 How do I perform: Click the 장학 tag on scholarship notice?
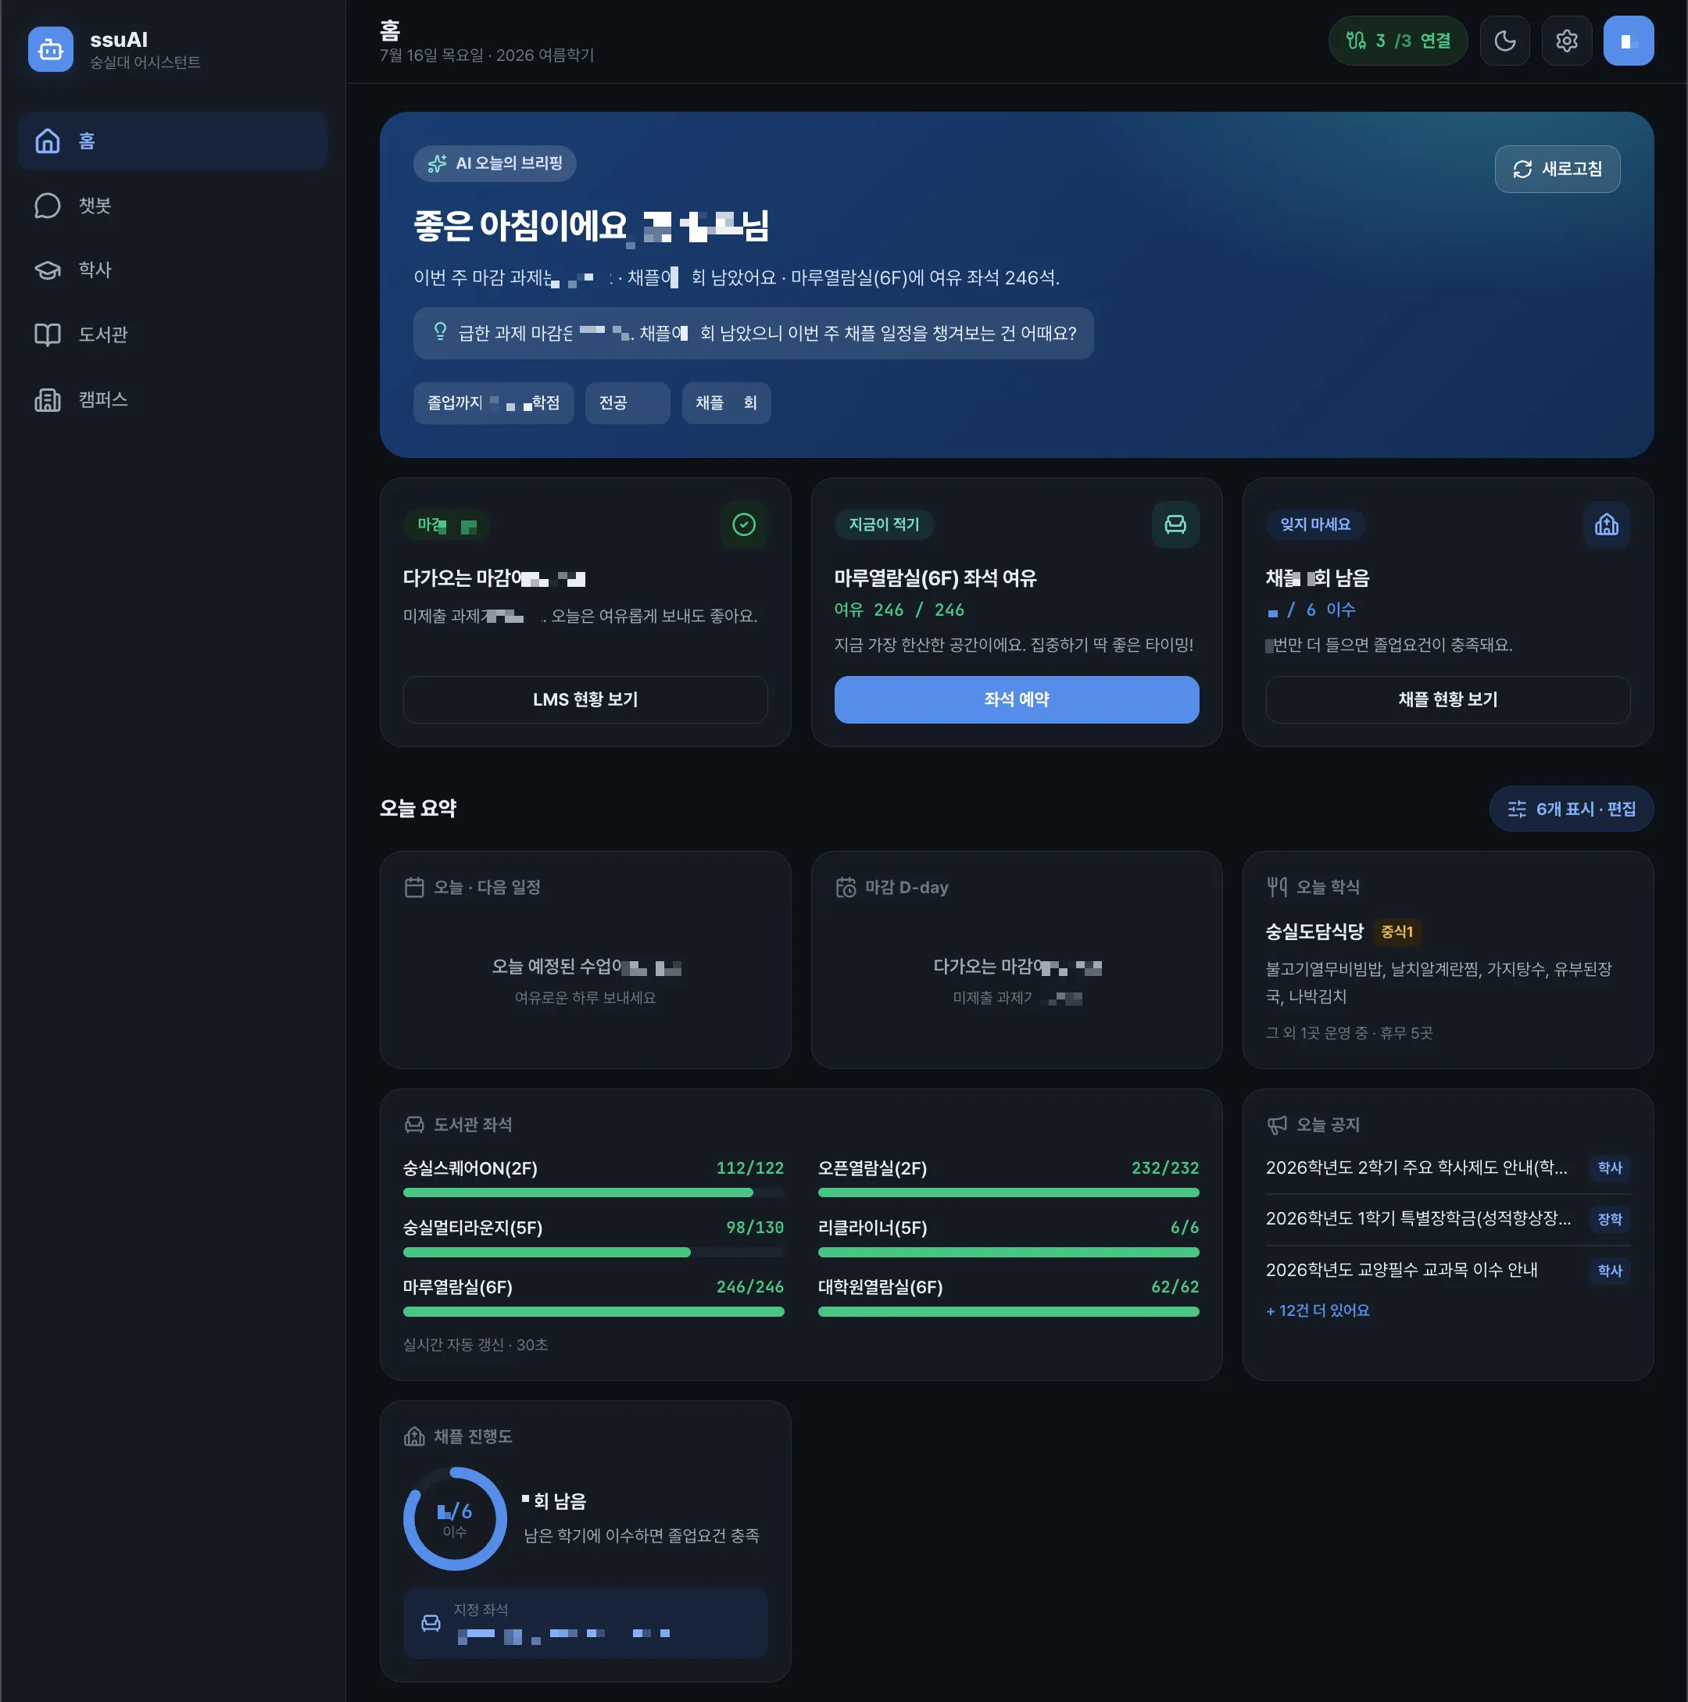point(1610,1219)
